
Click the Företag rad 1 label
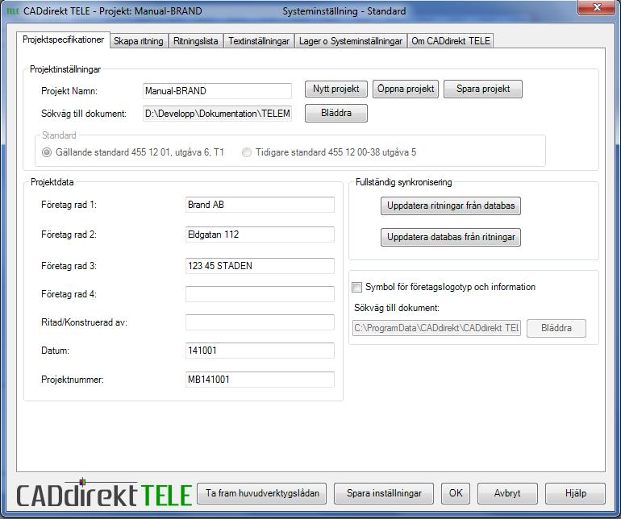pos(69,205)
